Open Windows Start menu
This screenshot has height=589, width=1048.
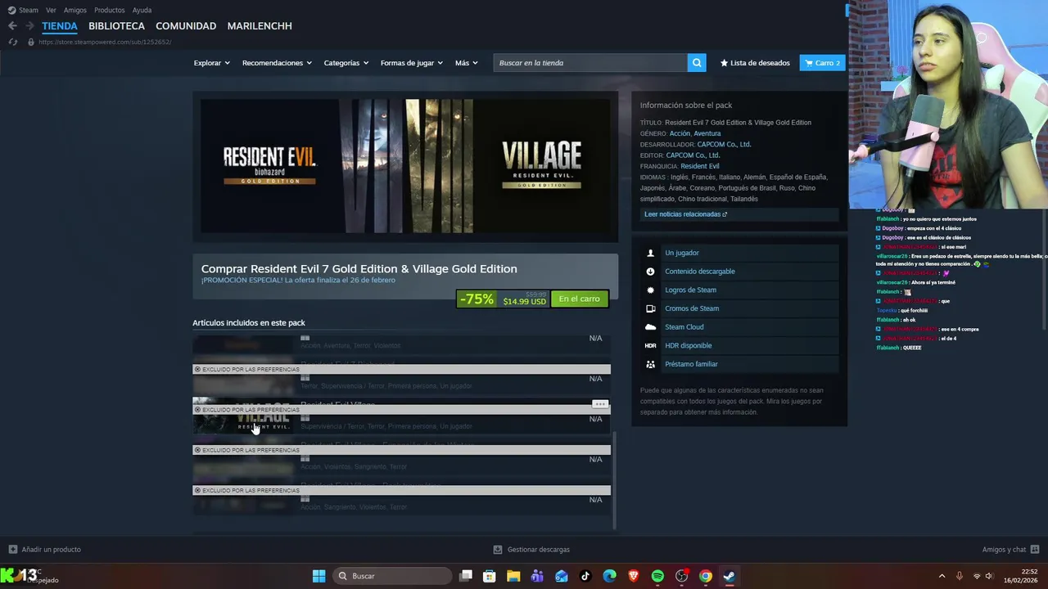point(319,576)
